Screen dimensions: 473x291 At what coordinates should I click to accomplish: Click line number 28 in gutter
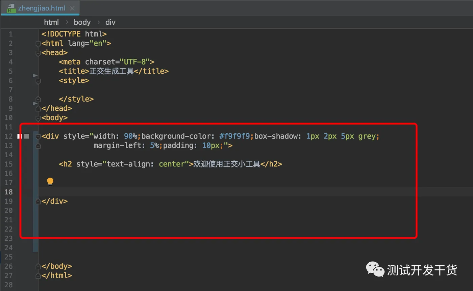point(8,285)
